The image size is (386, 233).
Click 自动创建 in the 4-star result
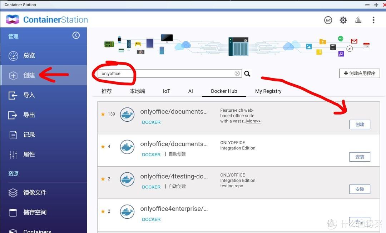[x=177, y=154]
